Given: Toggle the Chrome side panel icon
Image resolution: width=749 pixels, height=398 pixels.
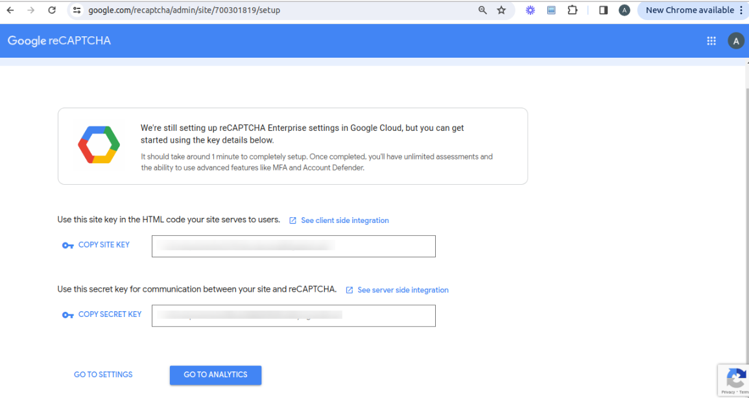Looking at the screenshot, I should [603, 10].
